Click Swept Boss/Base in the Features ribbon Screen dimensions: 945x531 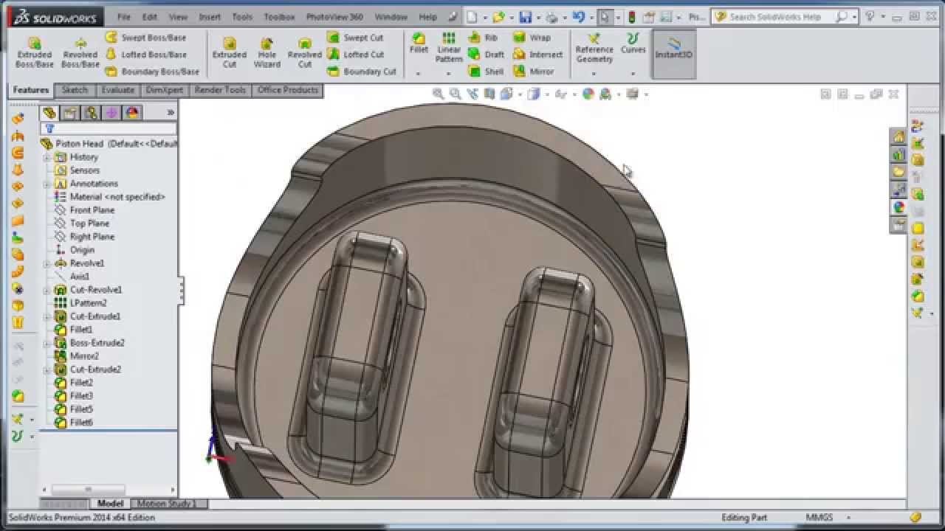pyautogui.click(x=145, y=38)
